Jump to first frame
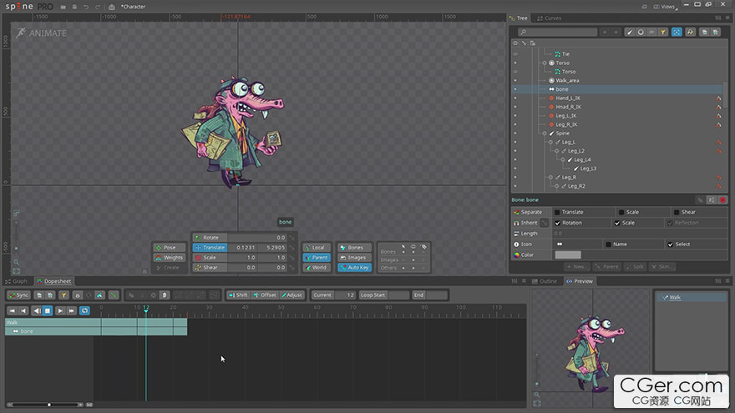This screenshot has width=735, height=413. tap(13, 311)
